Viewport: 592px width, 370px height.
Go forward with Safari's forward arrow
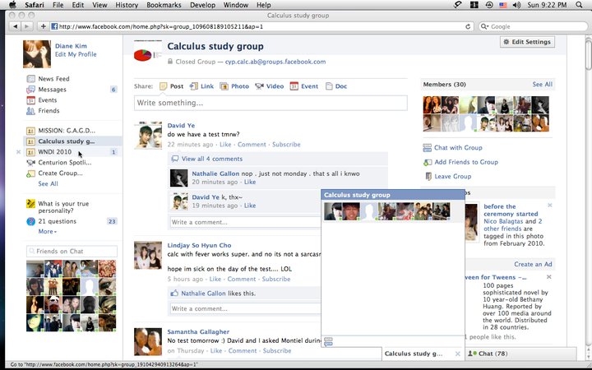click(26, 26)
